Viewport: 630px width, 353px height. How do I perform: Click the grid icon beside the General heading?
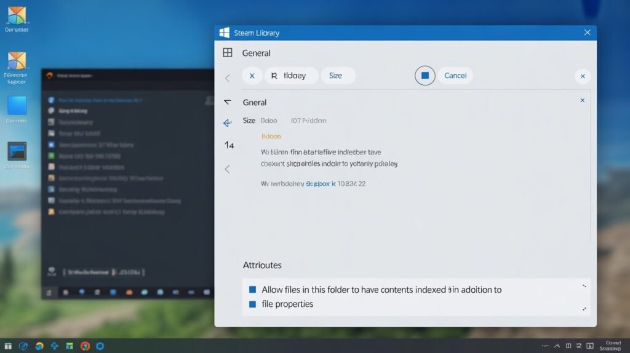[228, 53]
